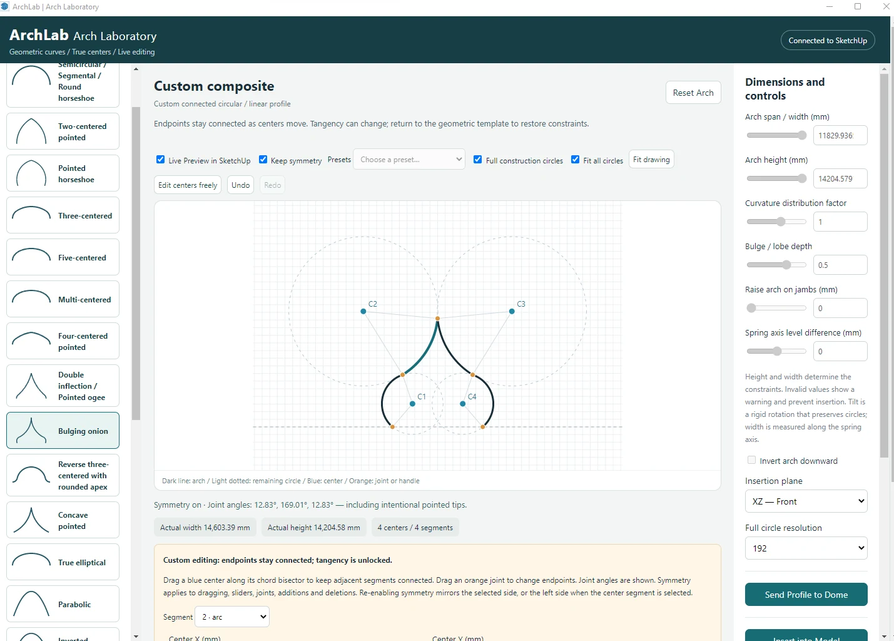Disable Live Preview in SketchUp checkbox
Image resolution: width=894 pixels, height=641 pixels.
coord(161,160)
